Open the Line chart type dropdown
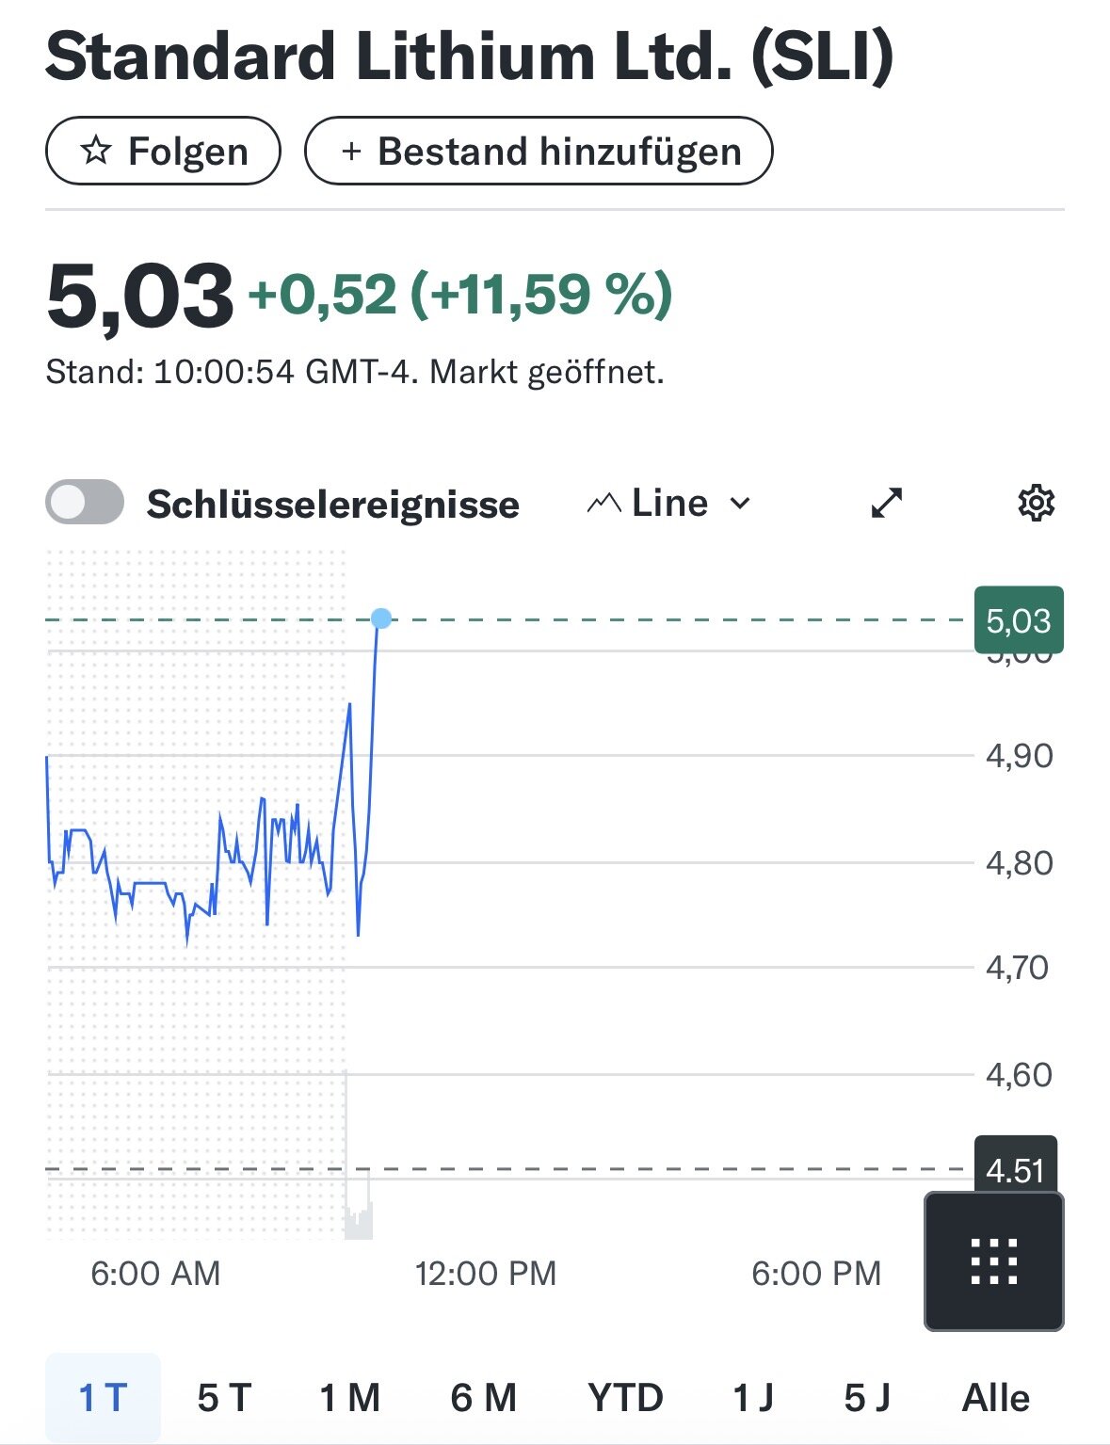The width and height of the screenshot is (1110, 1445). [x=669, y=504]
